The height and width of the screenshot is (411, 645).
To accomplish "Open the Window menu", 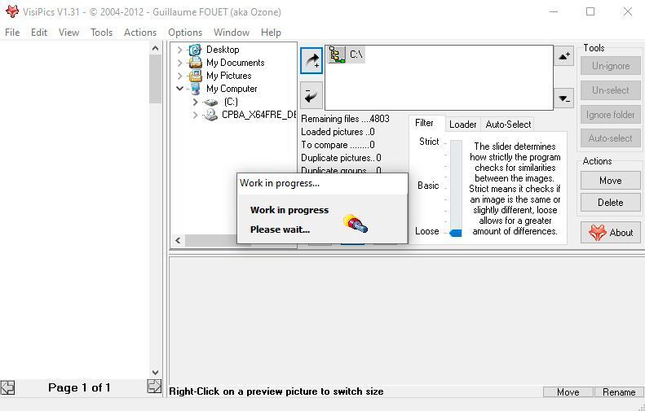I will [x=232, y=33].
